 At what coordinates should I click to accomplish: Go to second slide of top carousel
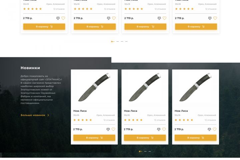[x=117, y=41]
